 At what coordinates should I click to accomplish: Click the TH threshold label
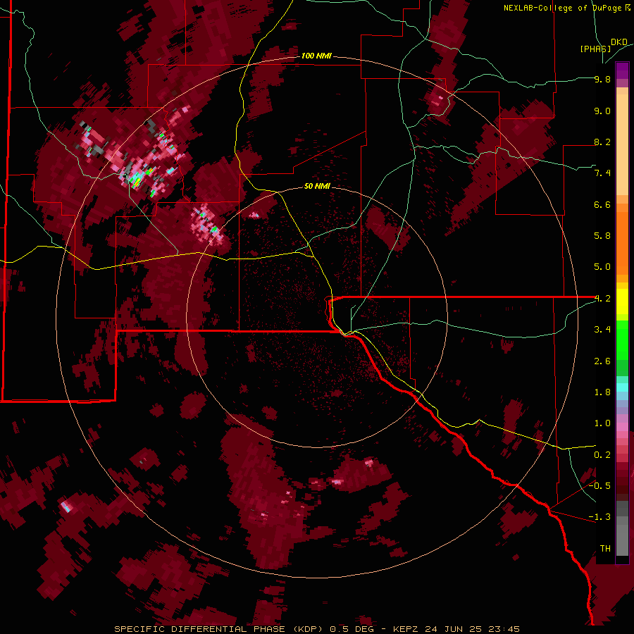pyautogui.click(x=605, y=549)
